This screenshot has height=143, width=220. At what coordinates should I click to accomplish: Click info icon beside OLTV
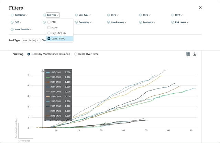tap(109, 15)
